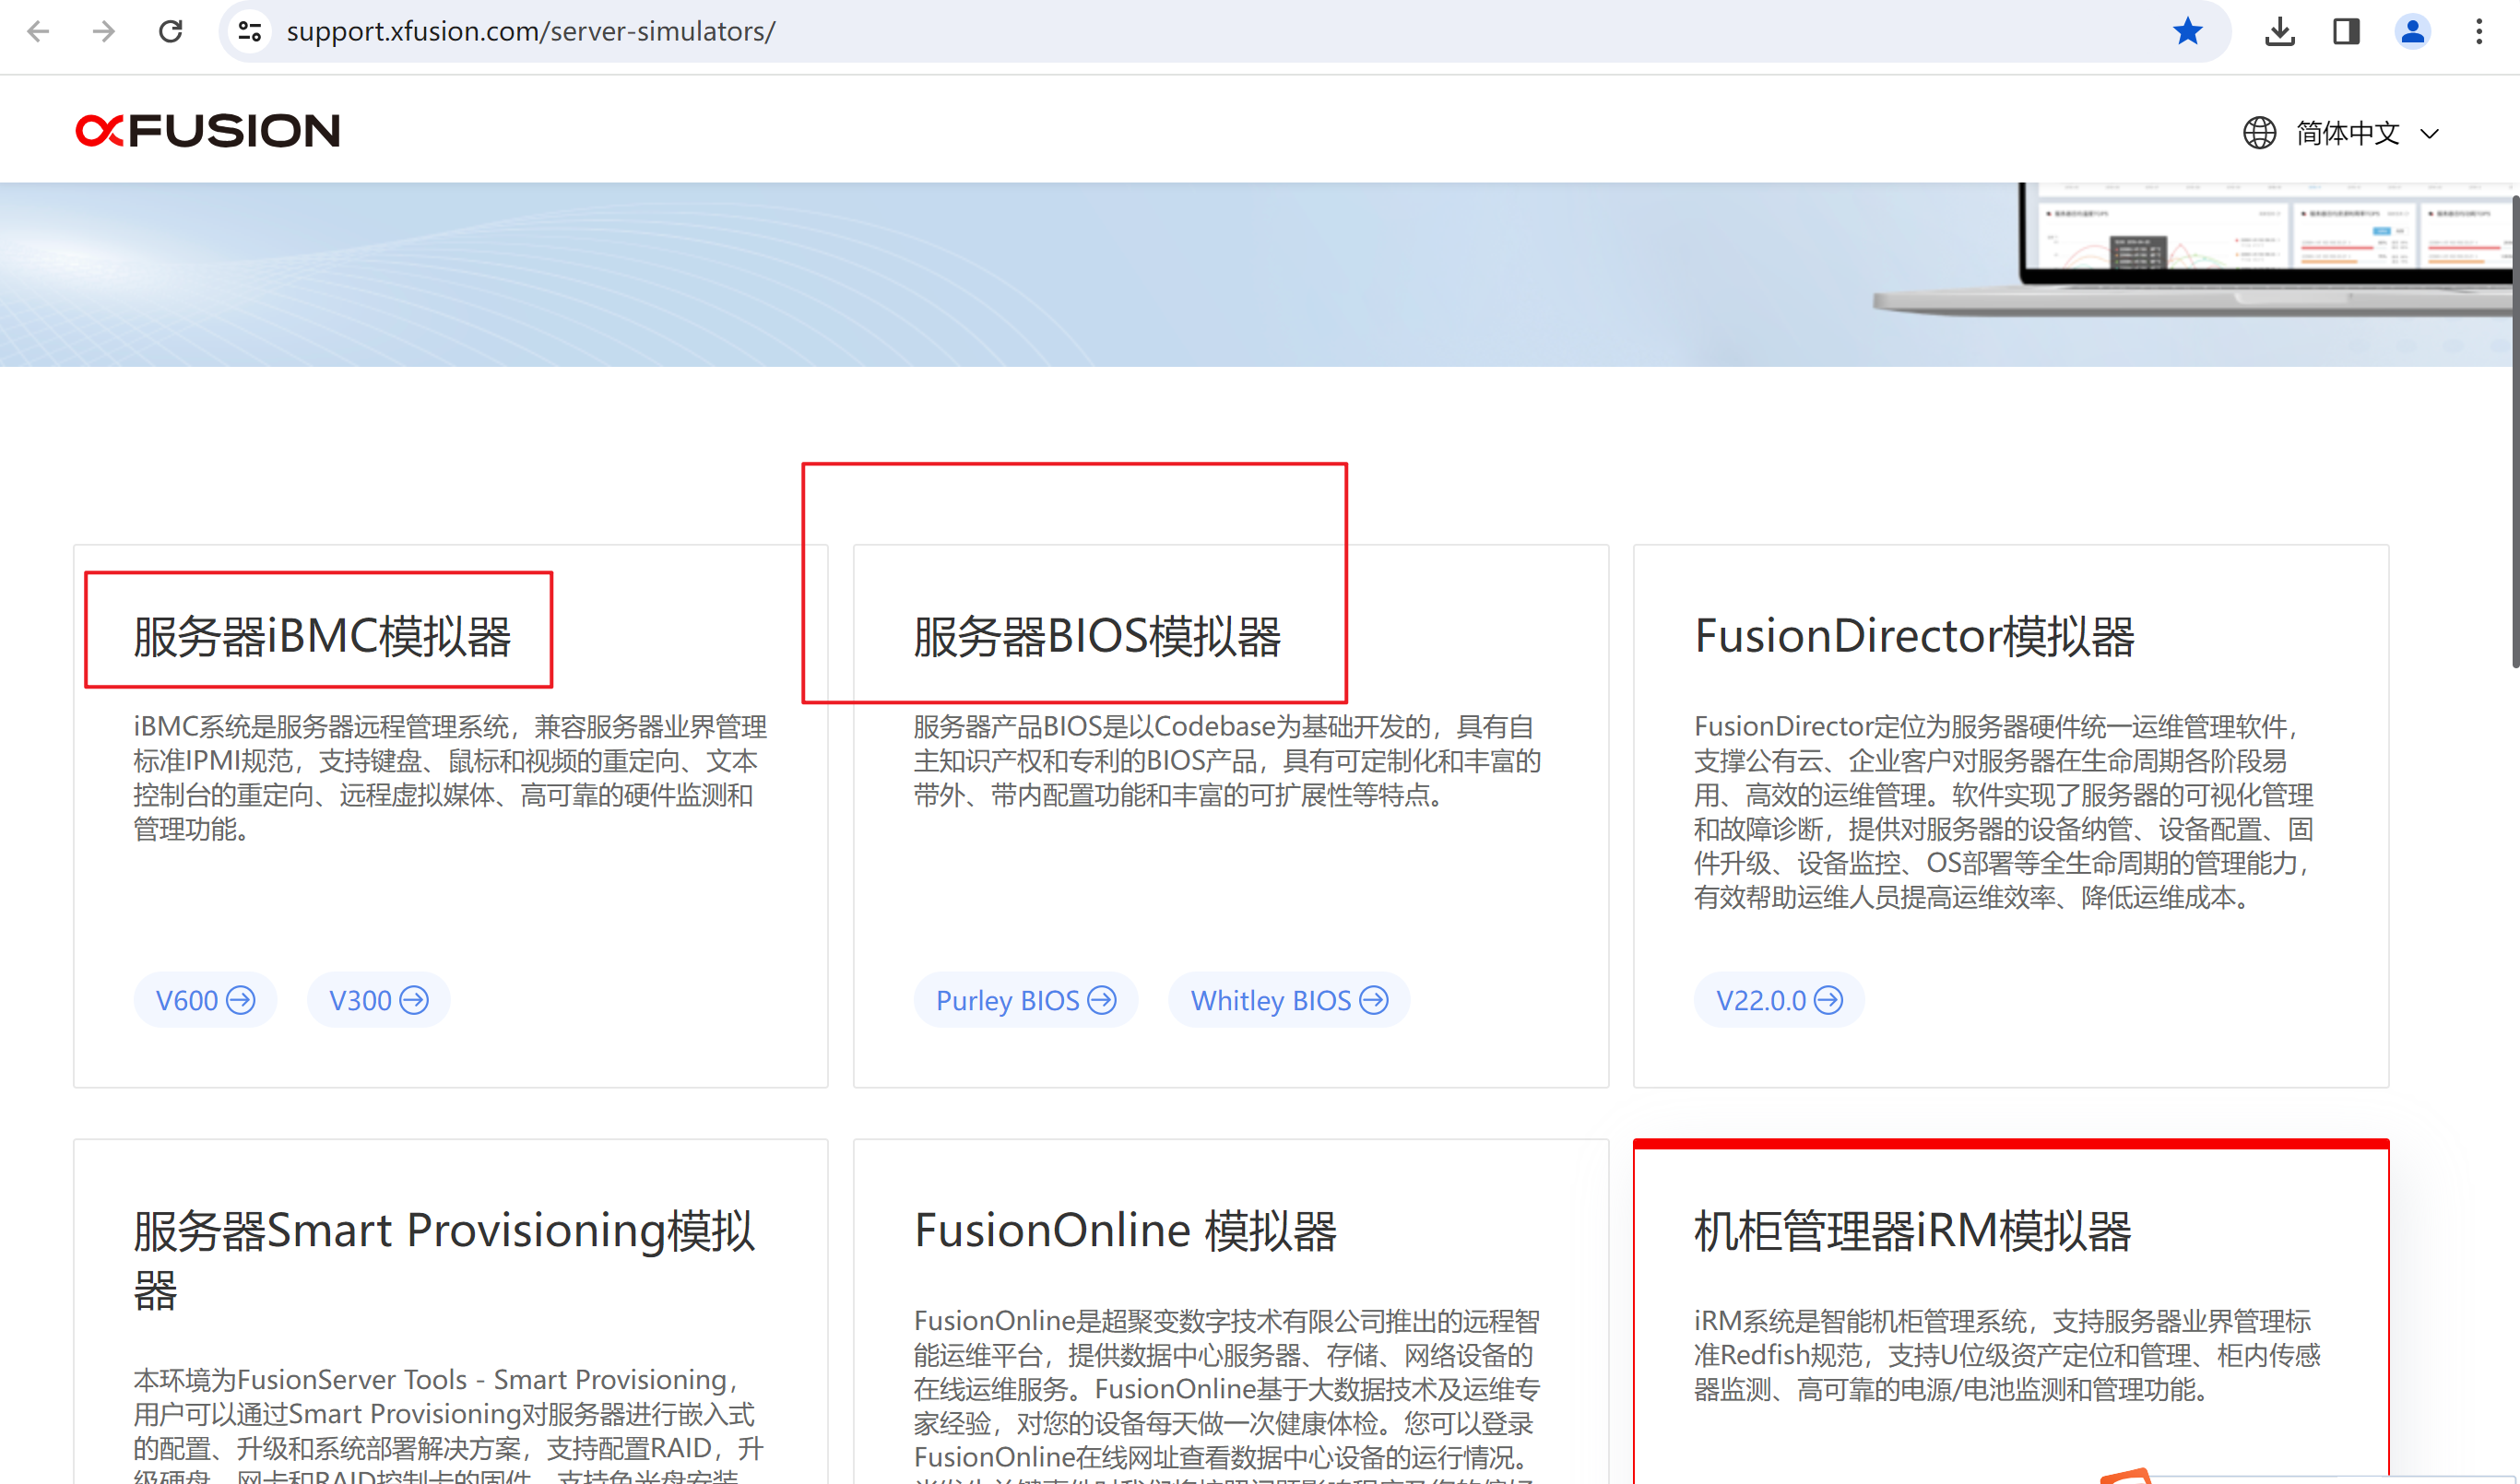The height and width of the screenshot is (1484, 2520).
Task: Open the V300 iBMC simulator
Action: 378,1000
